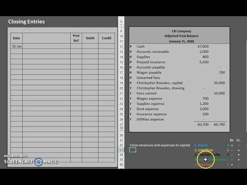Click the credit total 60,700
The image size is (247, 185).
219,124
